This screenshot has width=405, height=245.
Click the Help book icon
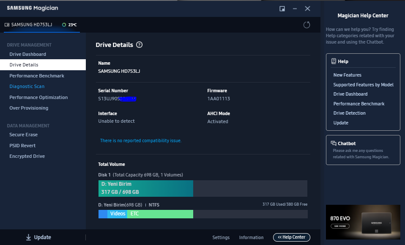tap(334, 61)
